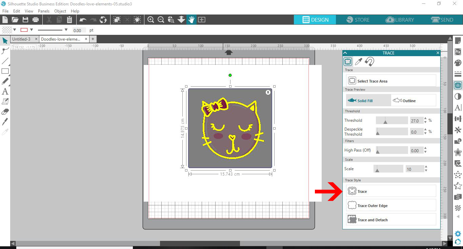Zoom in on the canvas
The image size is (463, 249).
[151, 20]
